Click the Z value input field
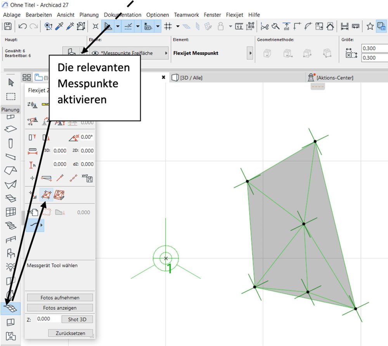This screenshot has width=388, height=346. tap(48, 319)
